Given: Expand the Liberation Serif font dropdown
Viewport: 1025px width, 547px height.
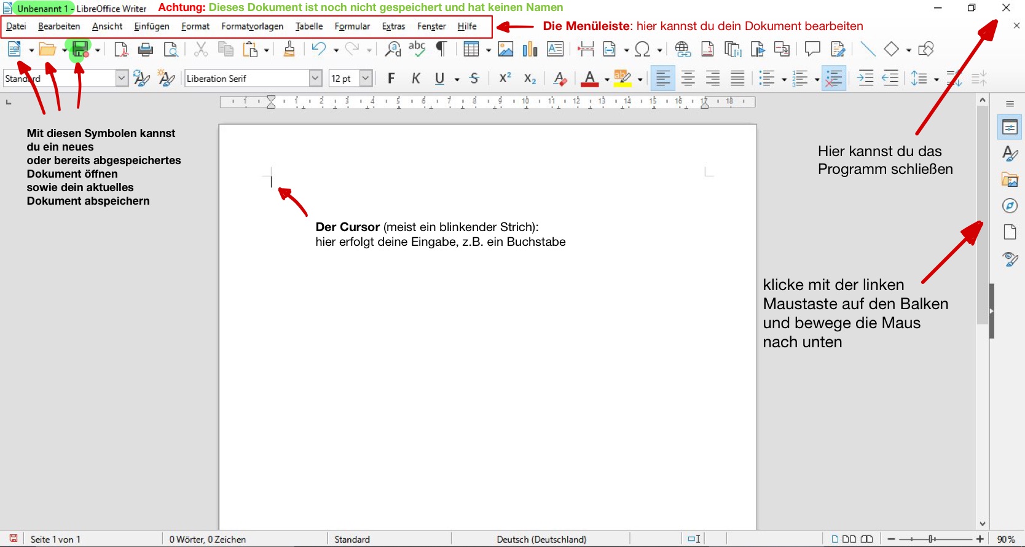Looking at the screenshot, I should click(x=315, y=79).
